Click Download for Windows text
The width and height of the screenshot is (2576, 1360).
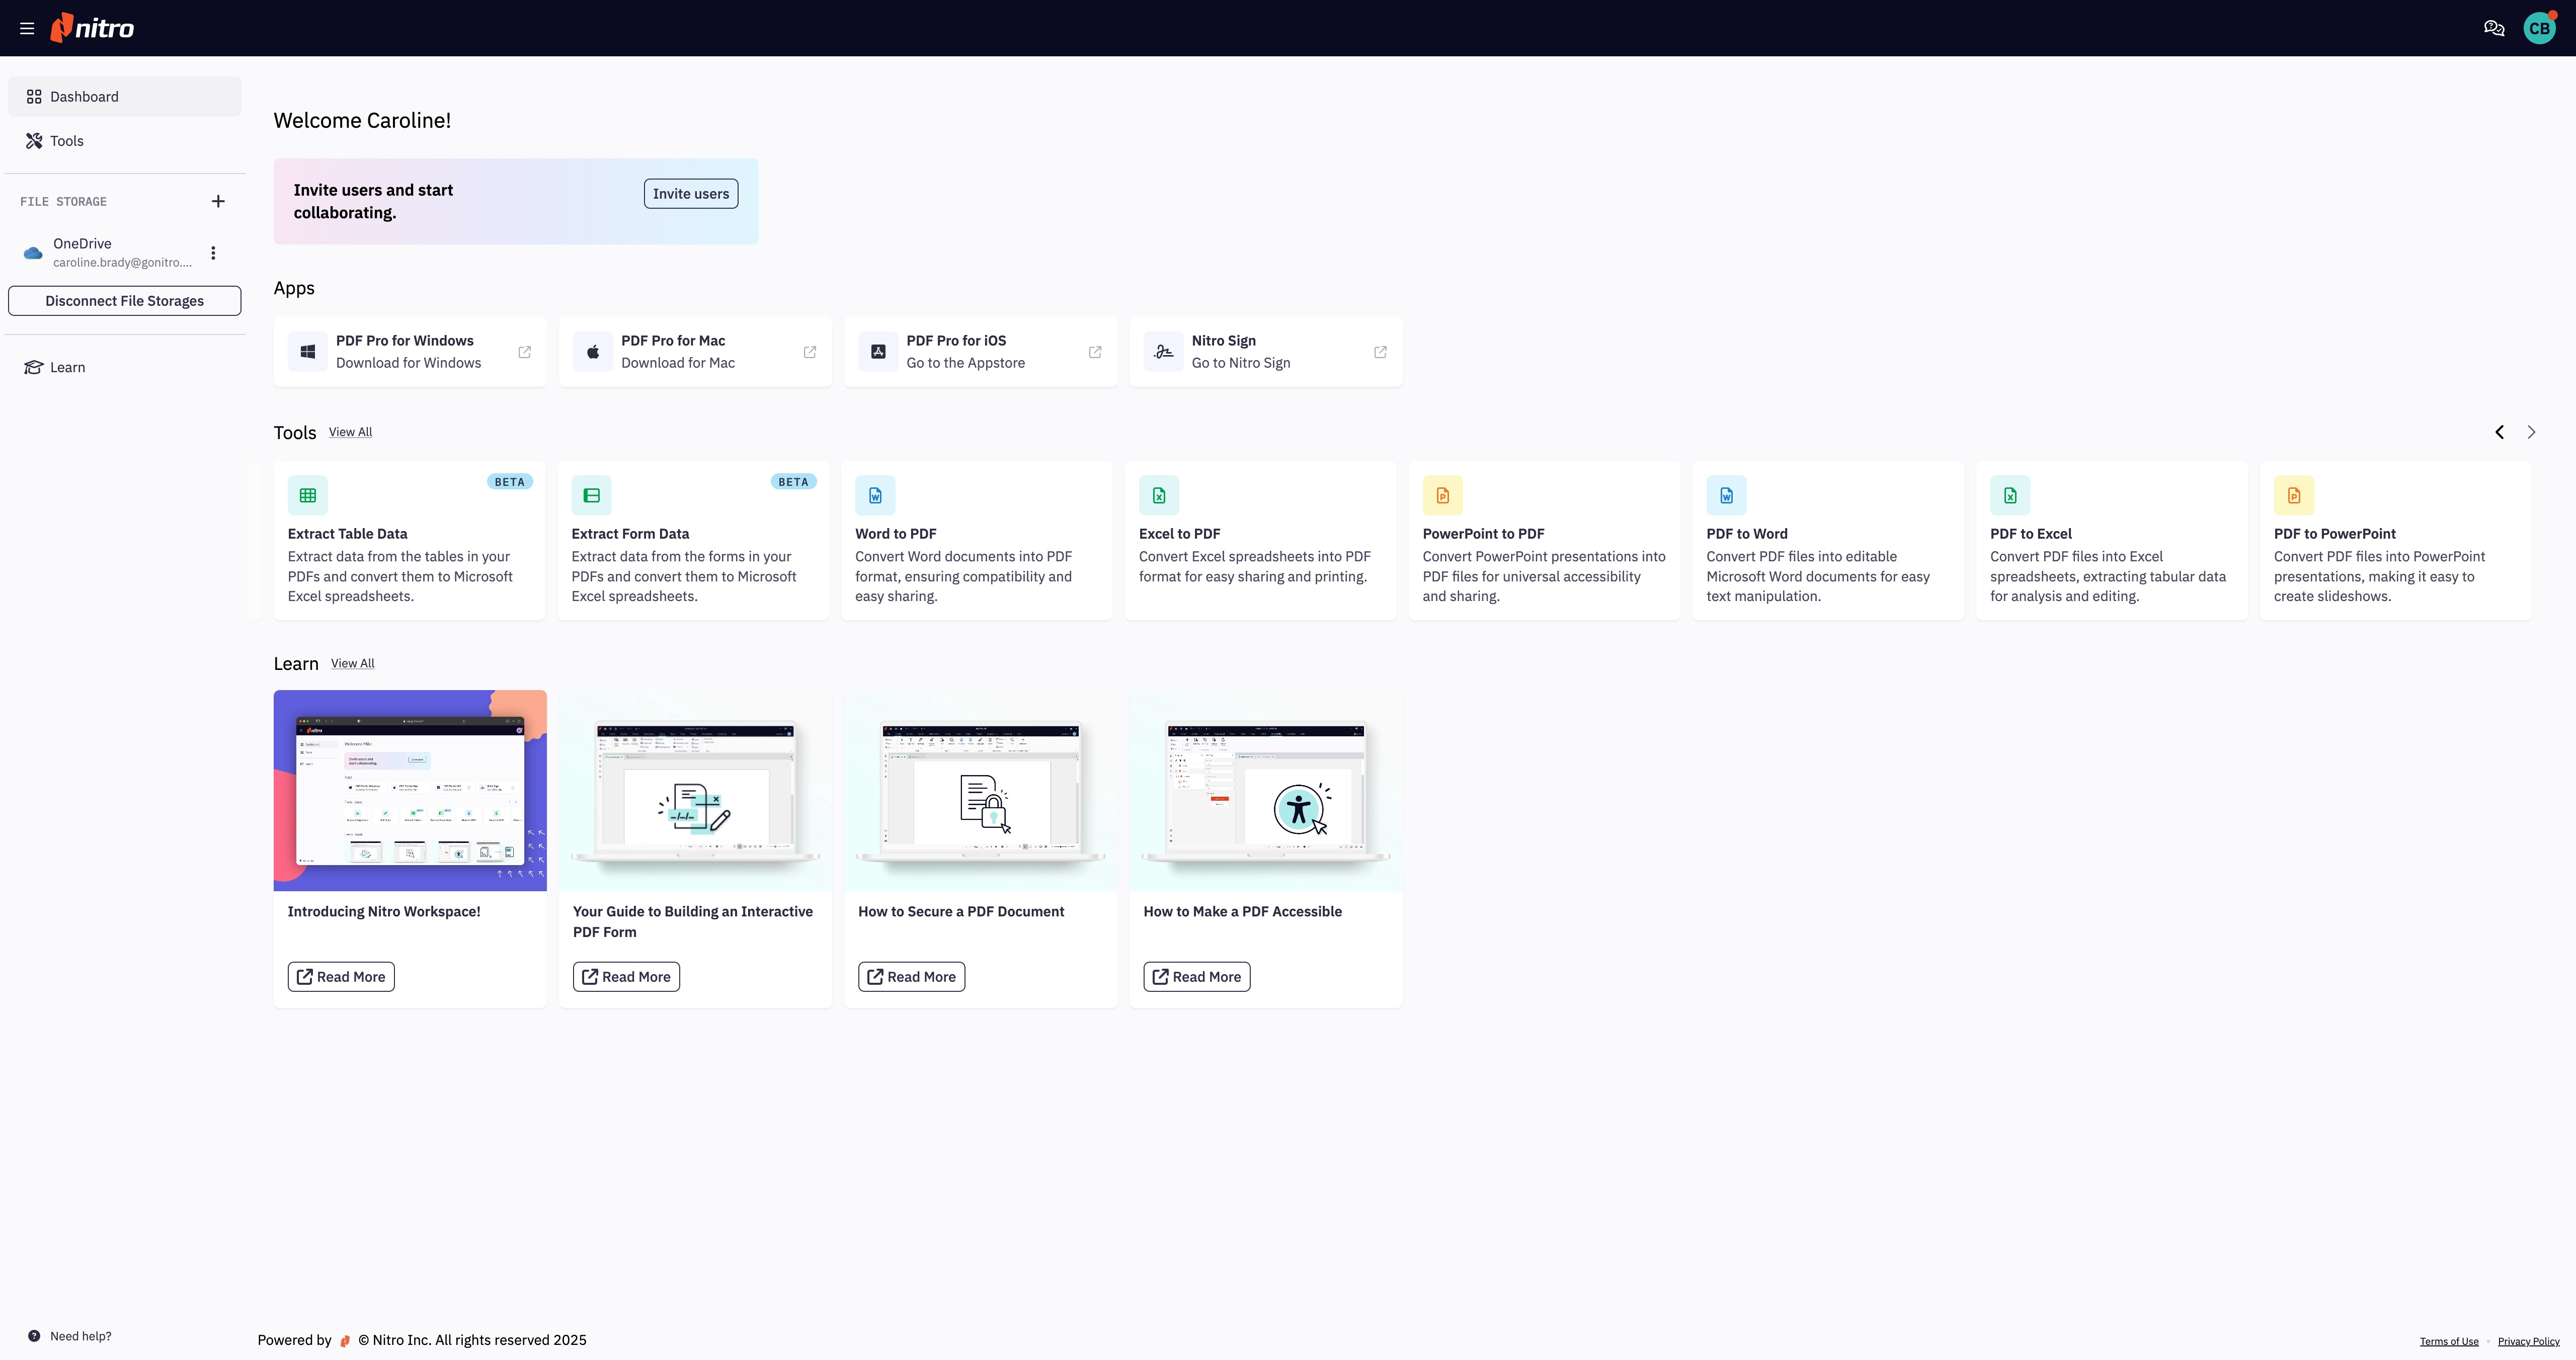point(408,363)
